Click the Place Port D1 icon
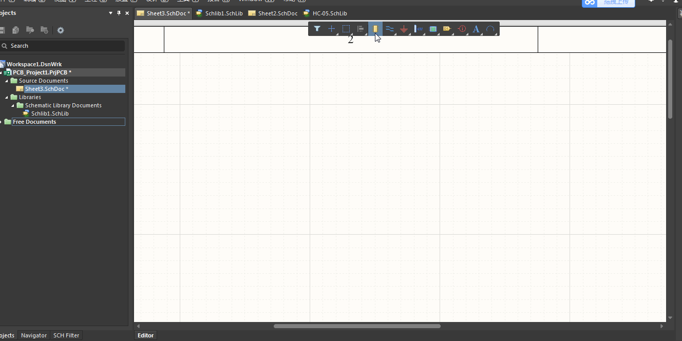Image resolution: width=682 pixels, height=341 pixels. point(447,29)
